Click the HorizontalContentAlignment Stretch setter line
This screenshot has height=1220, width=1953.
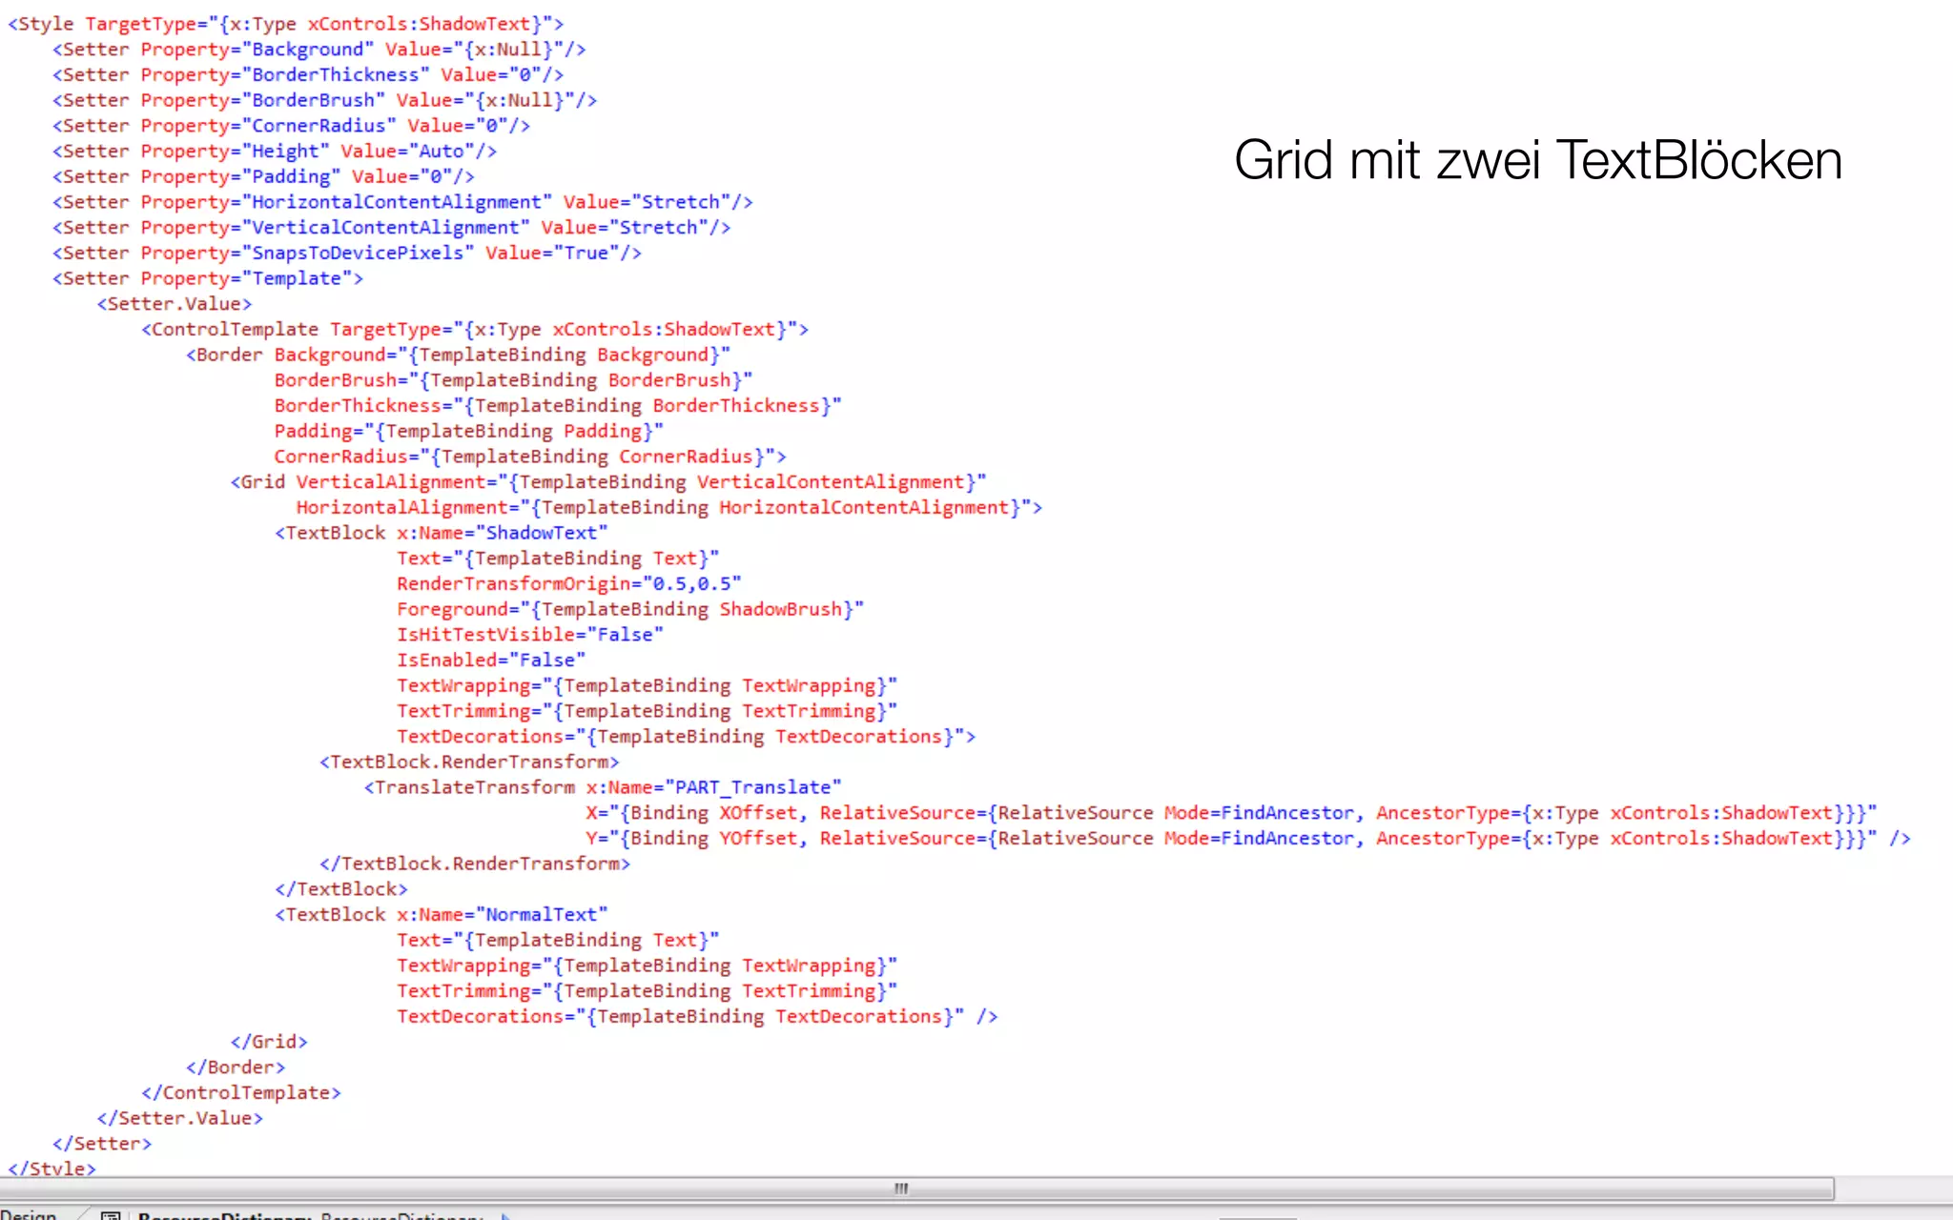coord(402,202)
